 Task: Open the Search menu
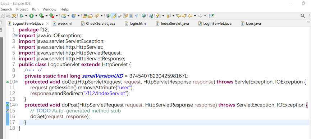pos(6,9)
